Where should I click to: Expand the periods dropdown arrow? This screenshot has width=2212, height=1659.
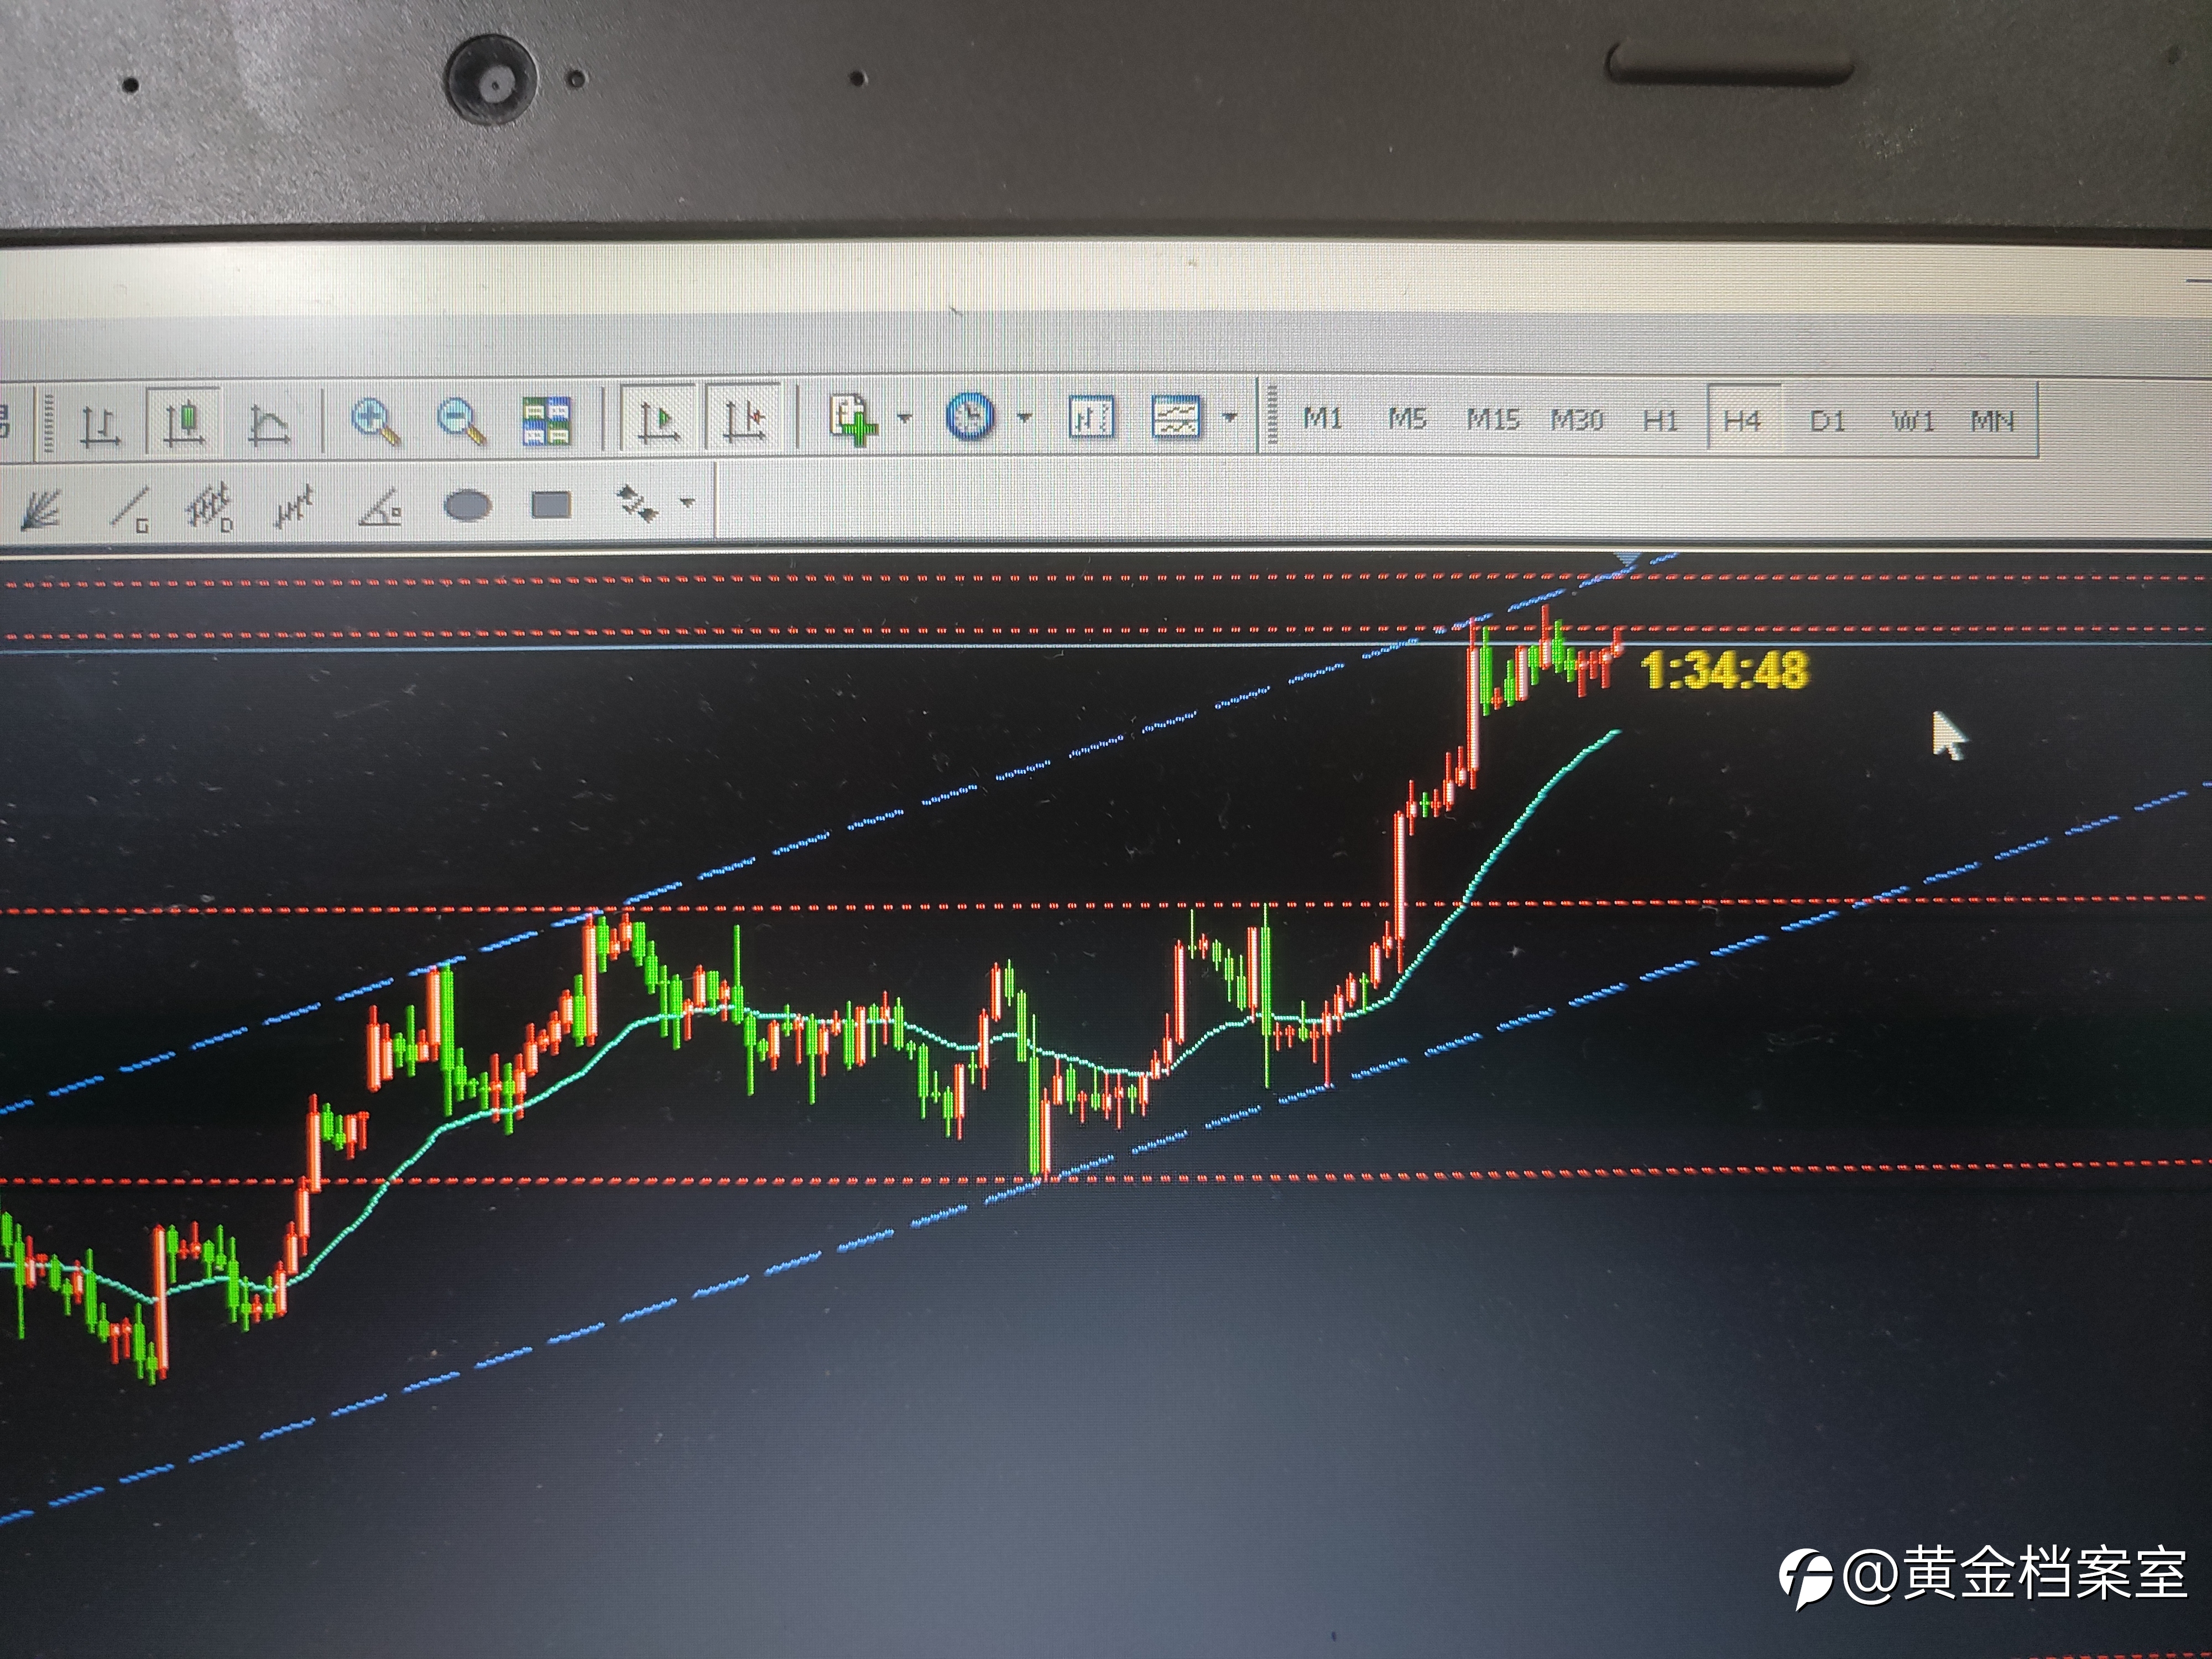(1025, 418)
